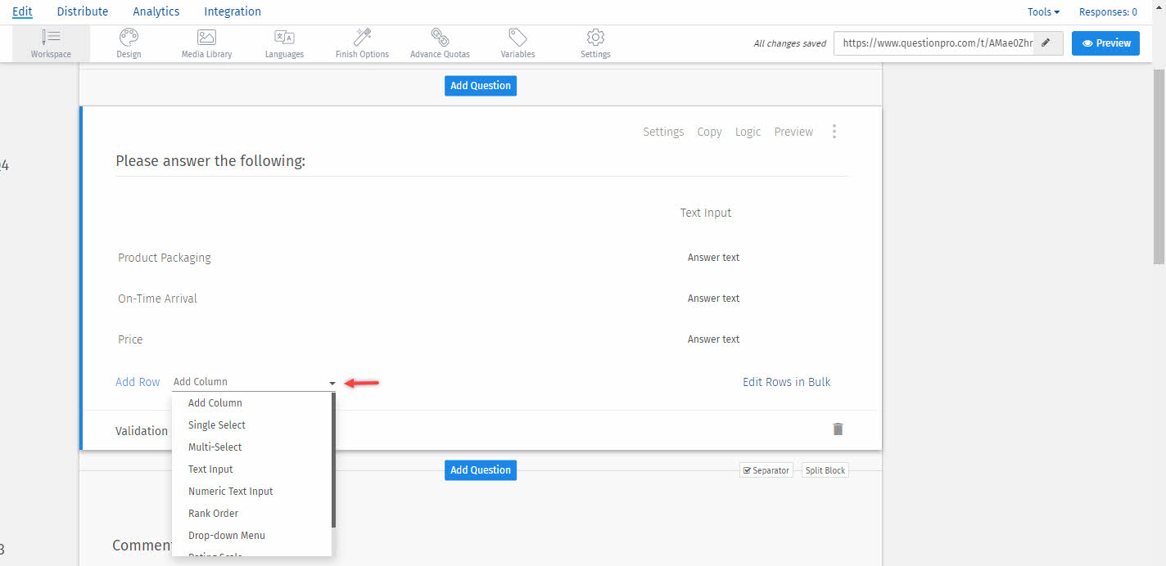
Task: Open three-dot more options menu
Action: click(834, 132)
